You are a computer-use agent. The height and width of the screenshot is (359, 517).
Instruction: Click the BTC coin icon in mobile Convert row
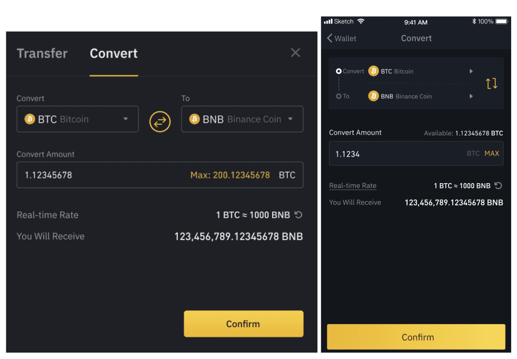(373, 71)
